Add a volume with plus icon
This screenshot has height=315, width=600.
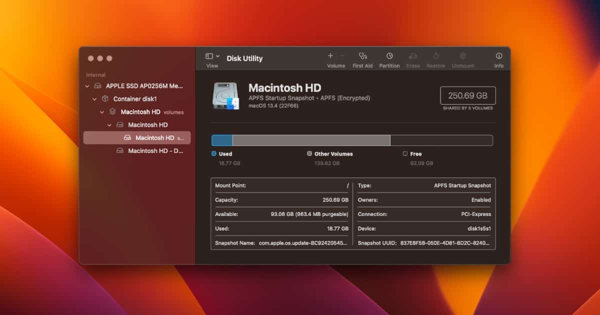(x=330, y=56)
